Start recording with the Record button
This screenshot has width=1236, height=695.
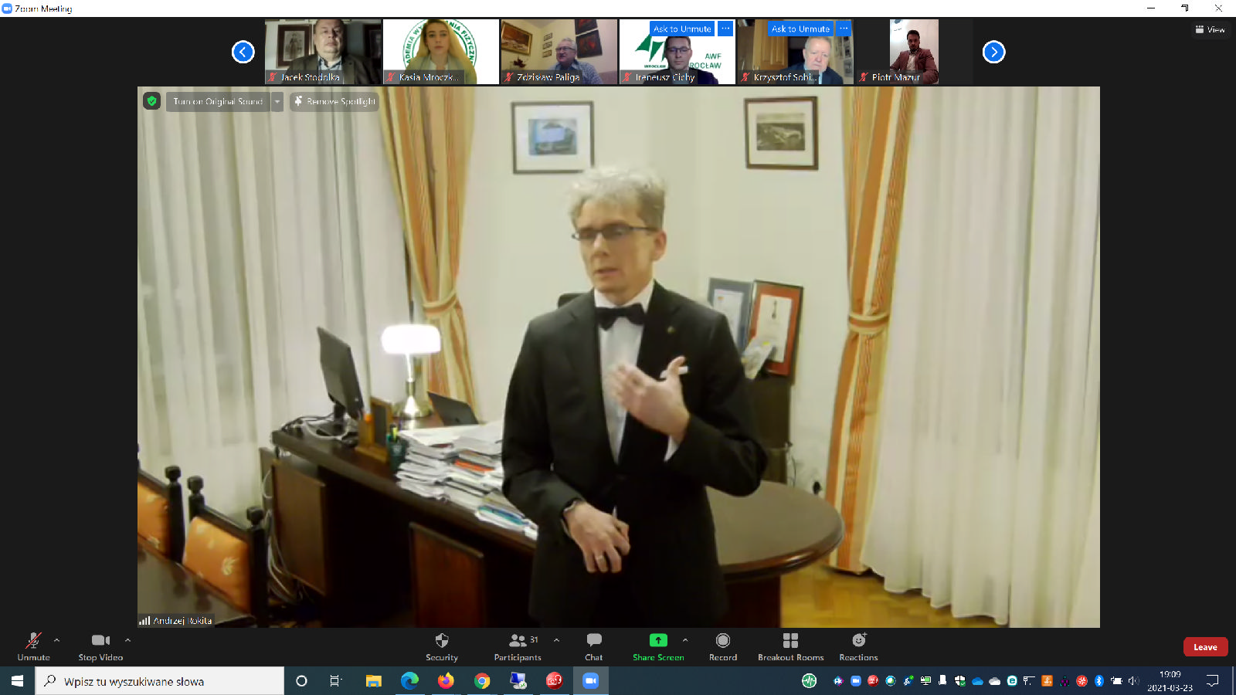(x=722, y=646)
